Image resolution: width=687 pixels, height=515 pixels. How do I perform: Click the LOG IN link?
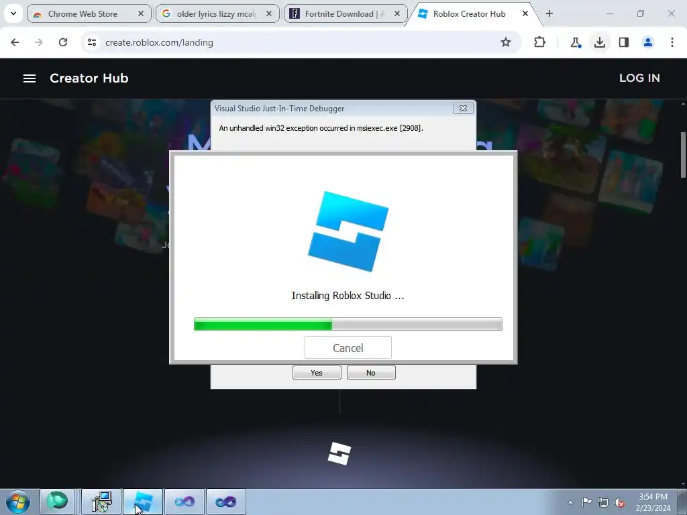point(639,78)
